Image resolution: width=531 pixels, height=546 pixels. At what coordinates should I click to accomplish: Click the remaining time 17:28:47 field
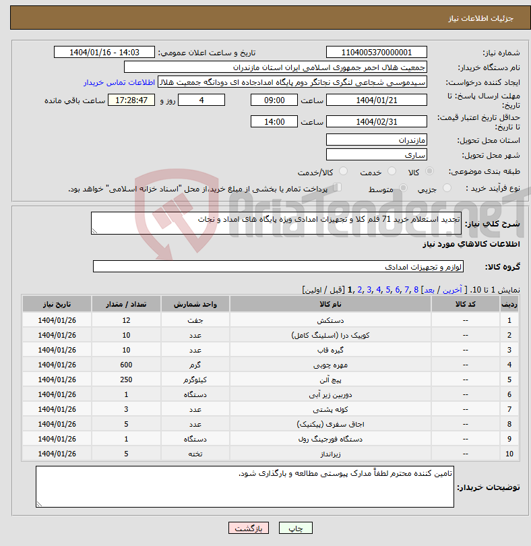[131, 100]
